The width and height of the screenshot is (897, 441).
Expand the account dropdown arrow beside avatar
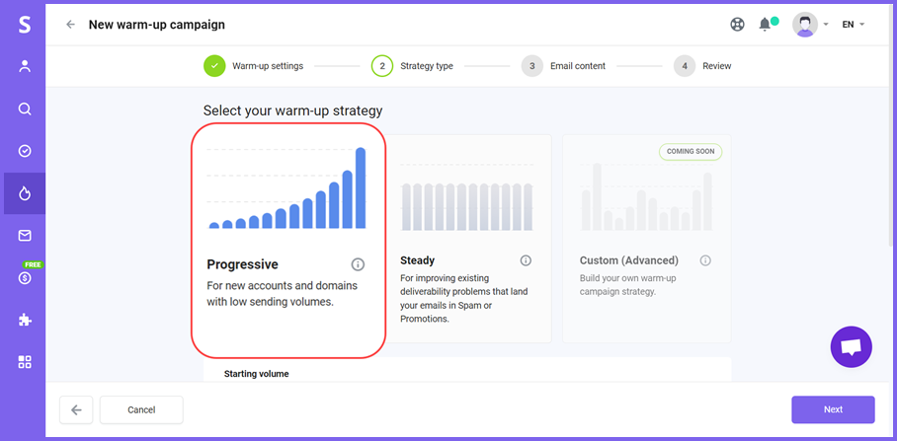pyautogui.click(x=826, y=25)
